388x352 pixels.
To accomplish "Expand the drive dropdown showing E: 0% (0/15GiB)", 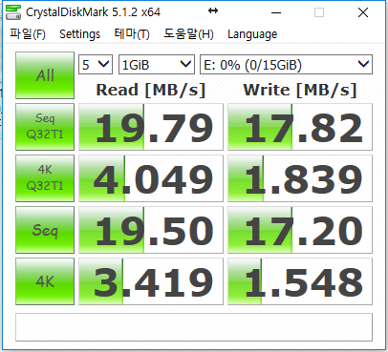I will click(286, 65).
